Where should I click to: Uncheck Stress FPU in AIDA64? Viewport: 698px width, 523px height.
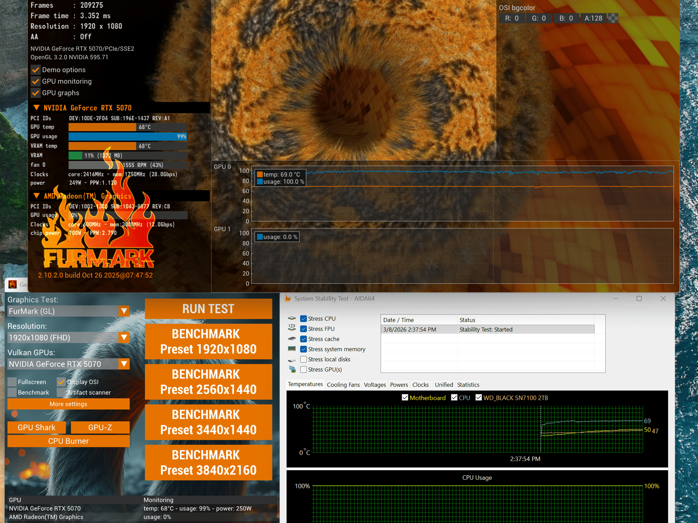(x=303, y=329)
